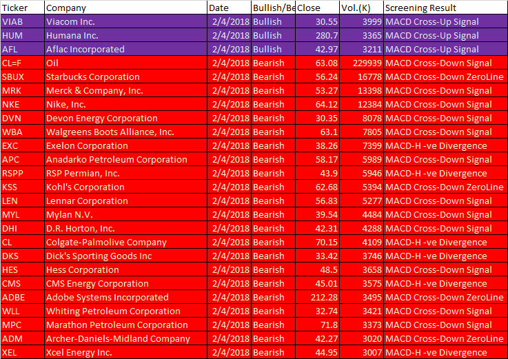Select the date cell in HUM row
This screenshot has height=359, width=508.
tap(229, 35)
